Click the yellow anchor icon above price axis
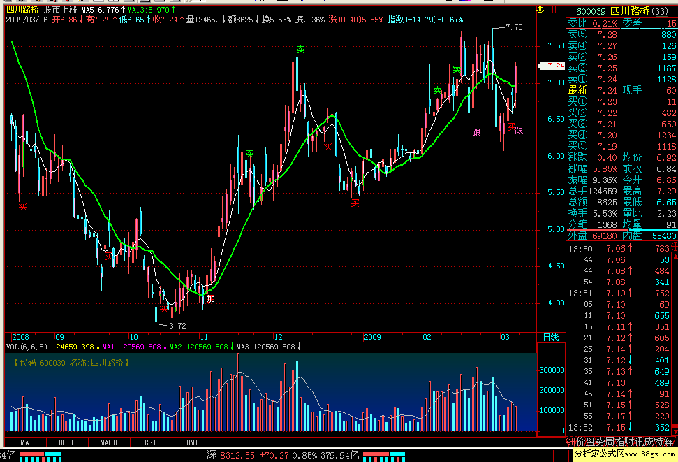Viewport: 678px width, 462px height. (x=540, y=10)
